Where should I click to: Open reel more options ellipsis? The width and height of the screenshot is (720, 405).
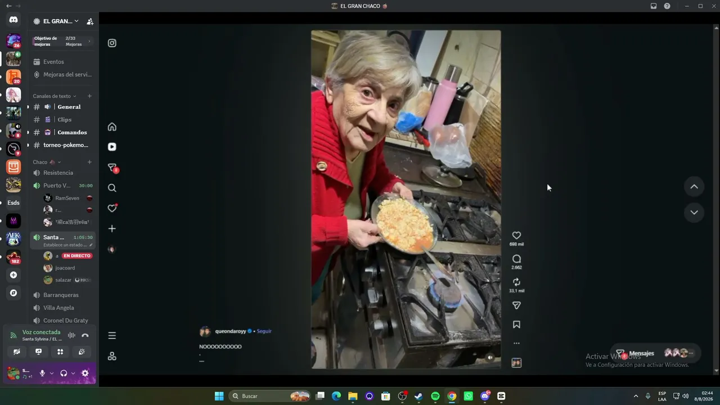(516, 343)
